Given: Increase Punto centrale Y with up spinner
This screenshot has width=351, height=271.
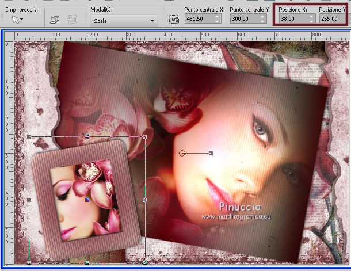Looking at the screenshot, I should point(263,17).
